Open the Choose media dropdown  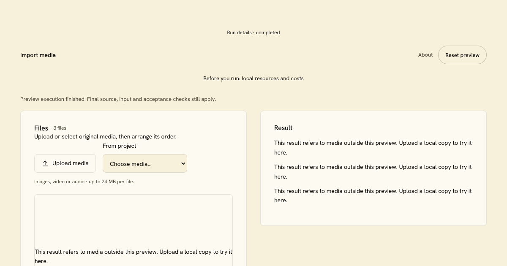point(145,163)
